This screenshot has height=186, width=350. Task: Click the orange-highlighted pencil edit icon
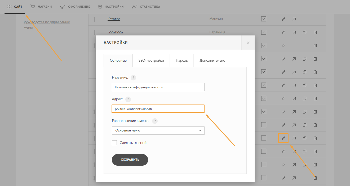pos(283,138)
